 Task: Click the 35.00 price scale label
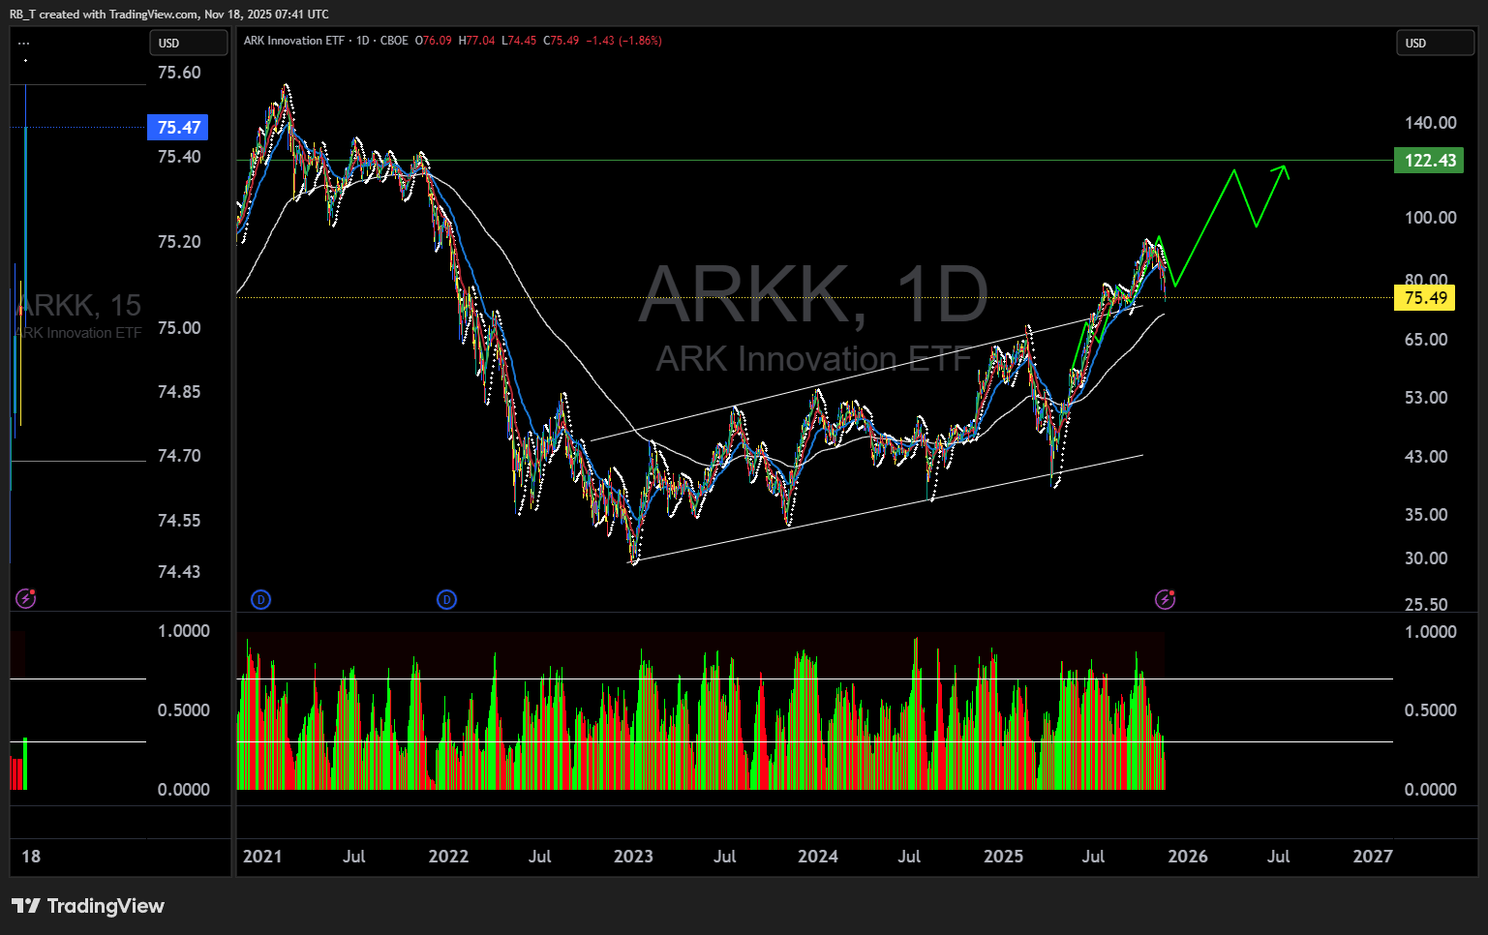point(1426,515)
